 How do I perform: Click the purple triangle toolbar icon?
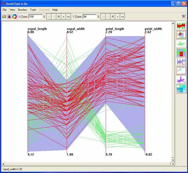(10, 17)
